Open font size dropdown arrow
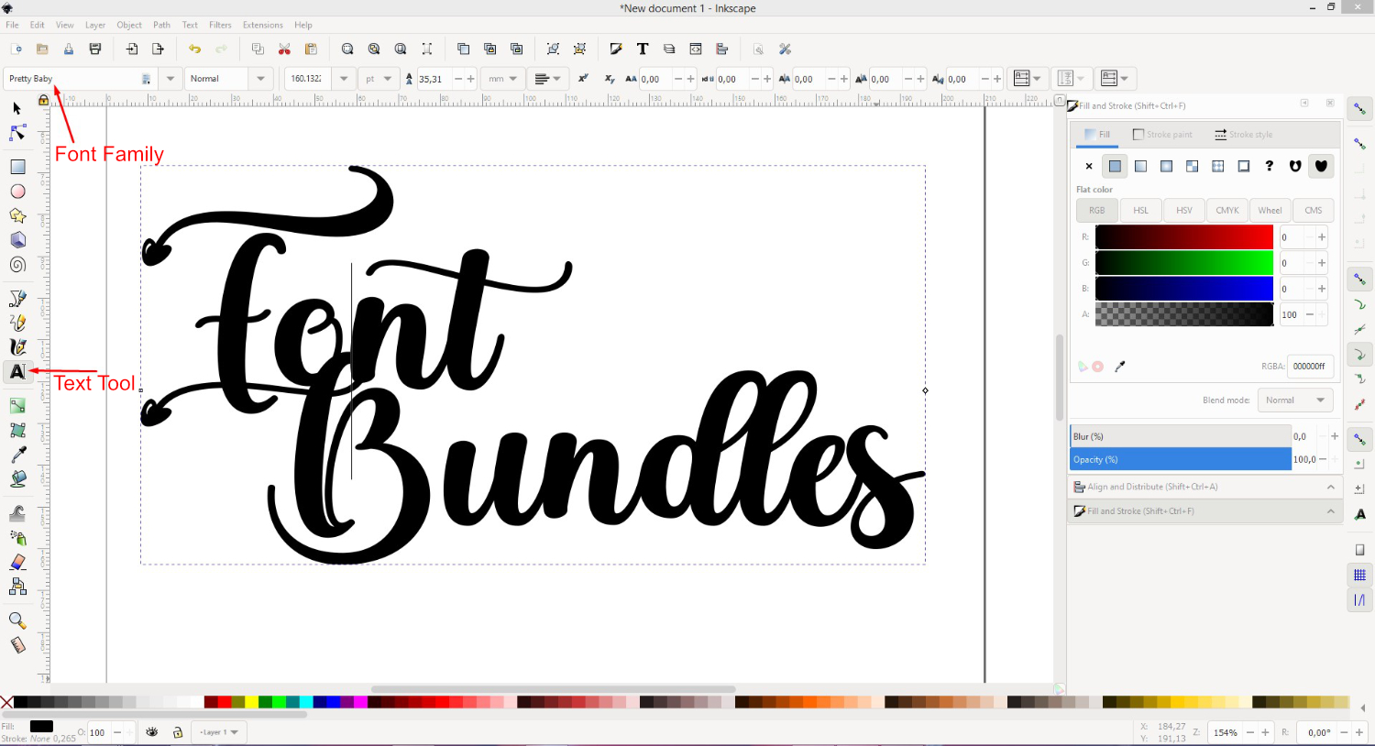Image resolution: width=1375 pixels, height=746 pixels. (344, 79)
